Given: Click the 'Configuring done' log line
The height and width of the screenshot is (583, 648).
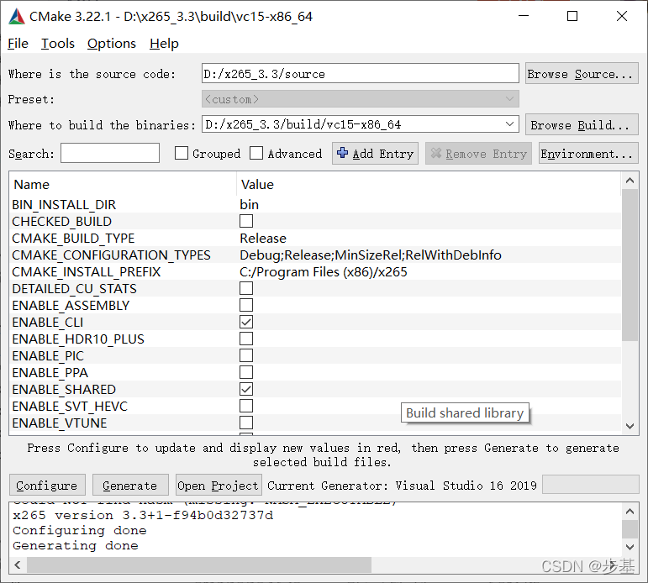Looking at the screenshot, I should pyautogui.click(x=80, y=531).
